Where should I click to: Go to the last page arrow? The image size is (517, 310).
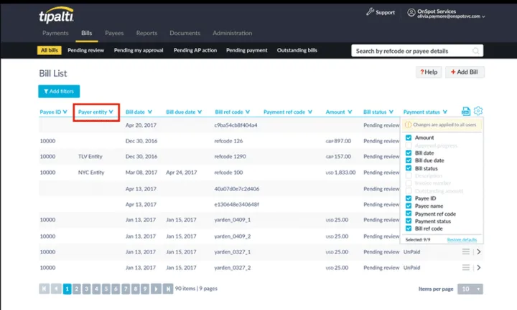pyautogui.click(x=168, y=289)
